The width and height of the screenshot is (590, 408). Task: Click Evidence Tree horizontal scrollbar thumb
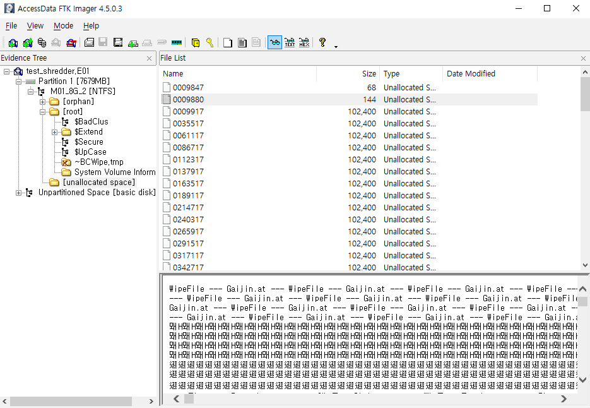tap(71, 401)
